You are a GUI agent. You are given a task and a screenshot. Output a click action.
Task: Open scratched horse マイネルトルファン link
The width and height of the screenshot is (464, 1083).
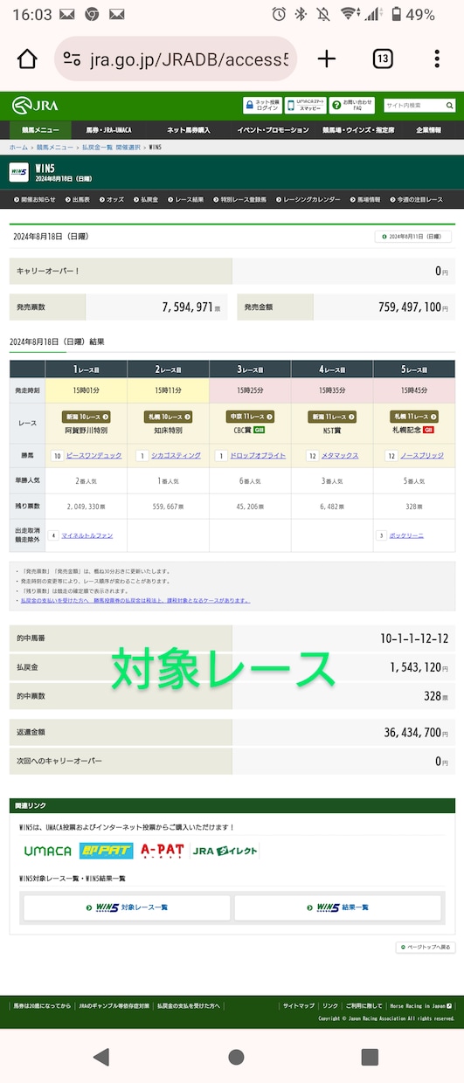click(87, 535)
